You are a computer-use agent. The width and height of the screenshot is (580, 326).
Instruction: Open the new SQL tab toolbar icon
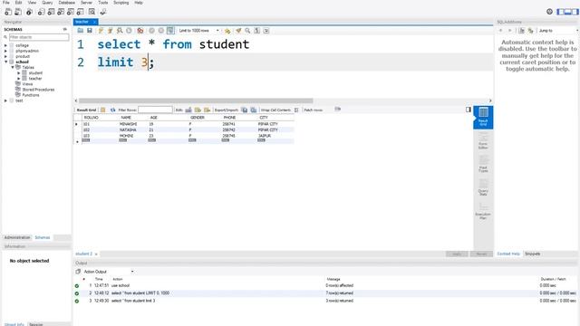click(8, 12)
